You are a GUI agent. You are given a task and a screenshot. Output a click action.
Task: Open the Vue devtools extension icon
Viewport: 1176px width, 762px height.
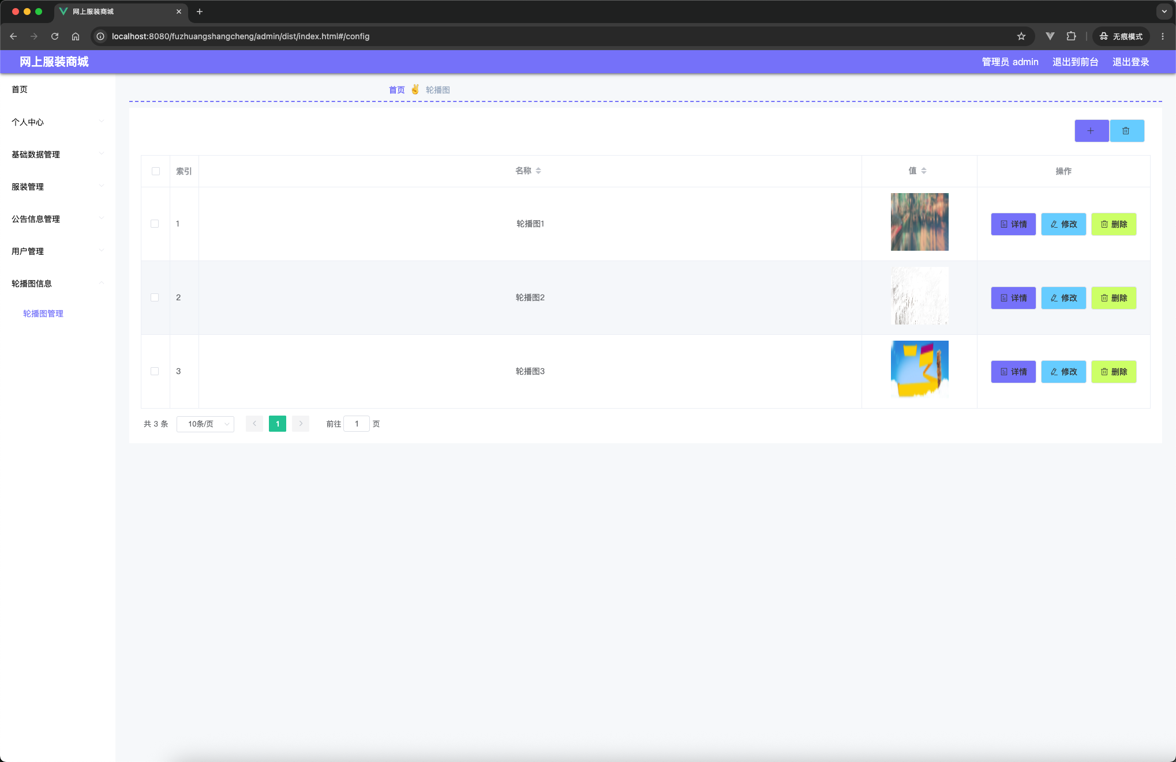coord(1050,36)
